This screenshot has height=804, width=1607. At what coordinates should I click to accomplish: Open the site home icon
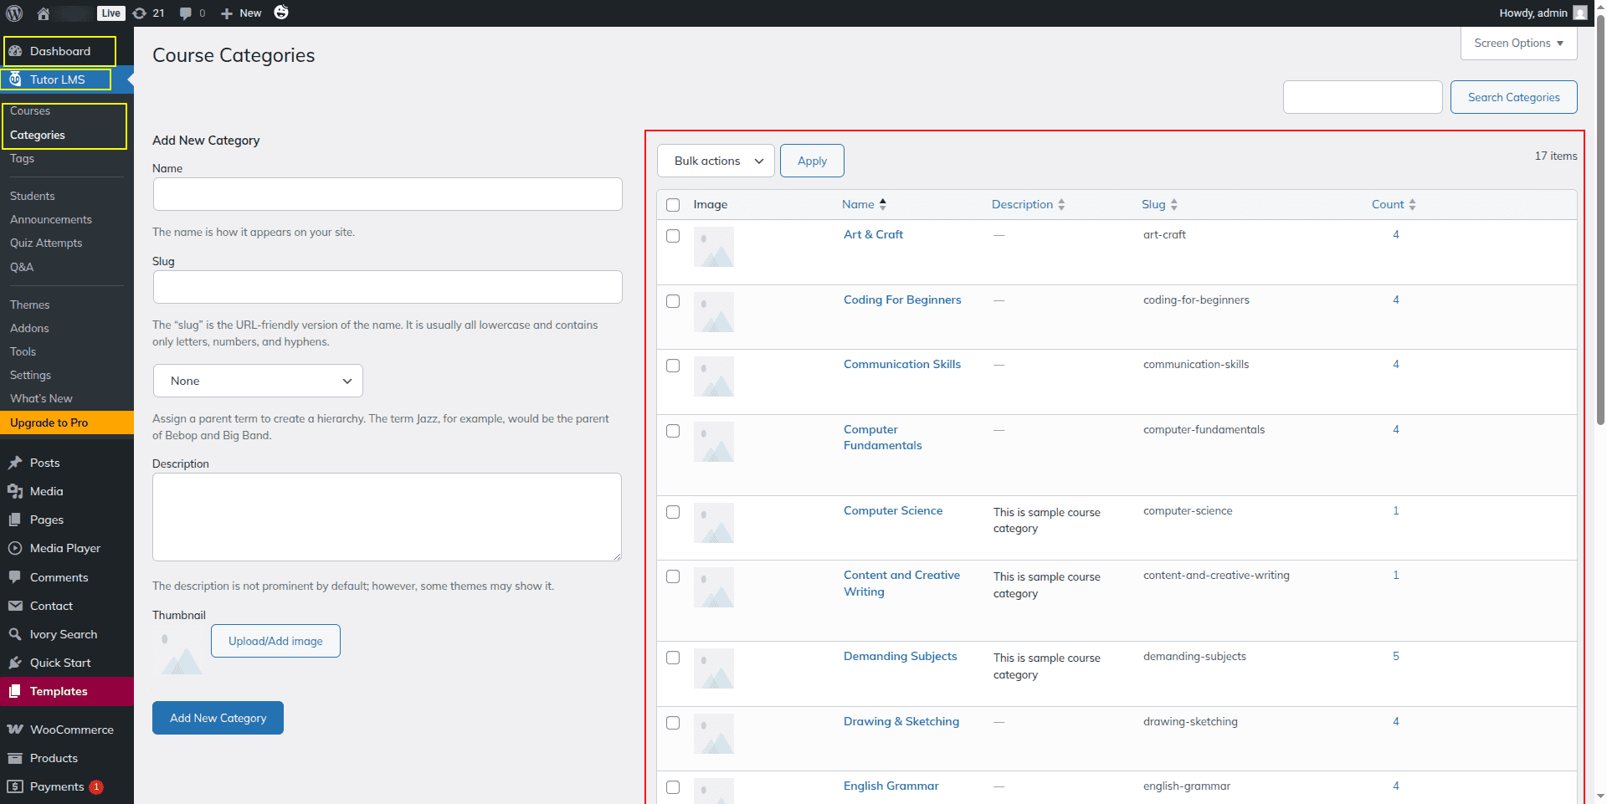[x=44, y=13]
